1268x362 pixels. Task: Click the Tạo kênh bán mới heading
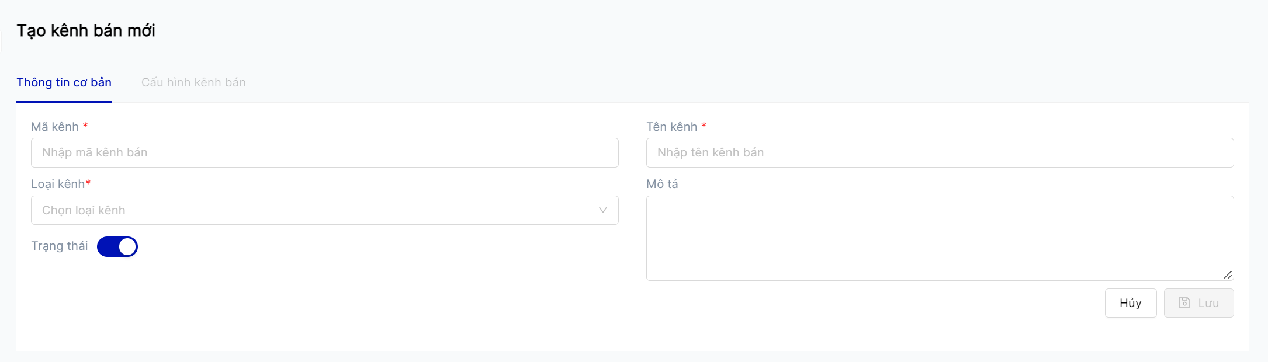86,30
